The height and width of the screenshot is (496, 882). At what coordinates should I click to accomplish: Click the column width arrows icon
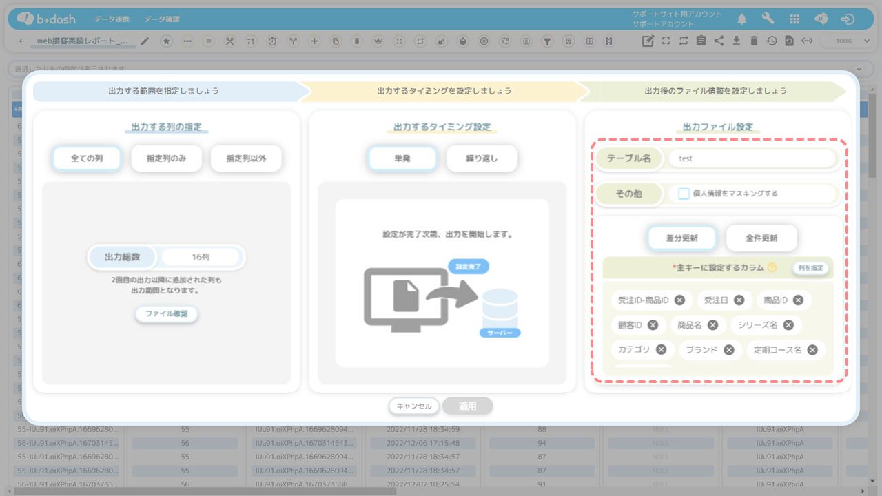point(808,41)
